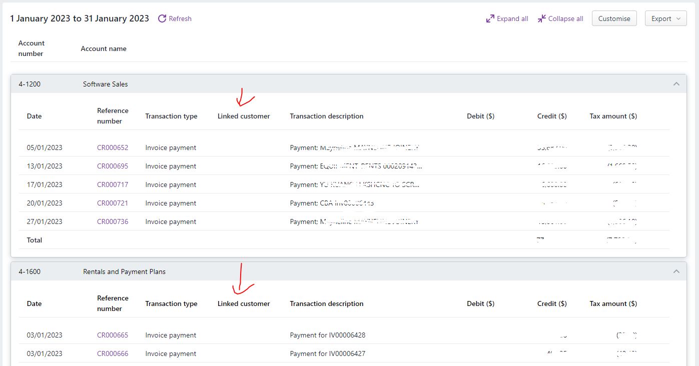The image size is (699, 366).
Task: Click the date 17/01/2023
Action: [45, 184]
